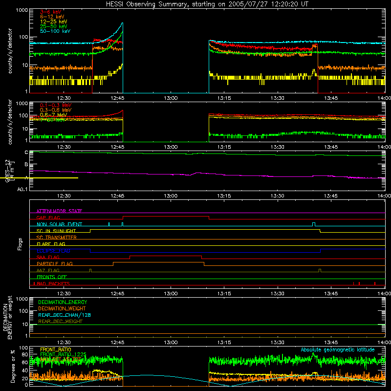Click the '13:15' tick label under the GOES panel

point(224,196)
